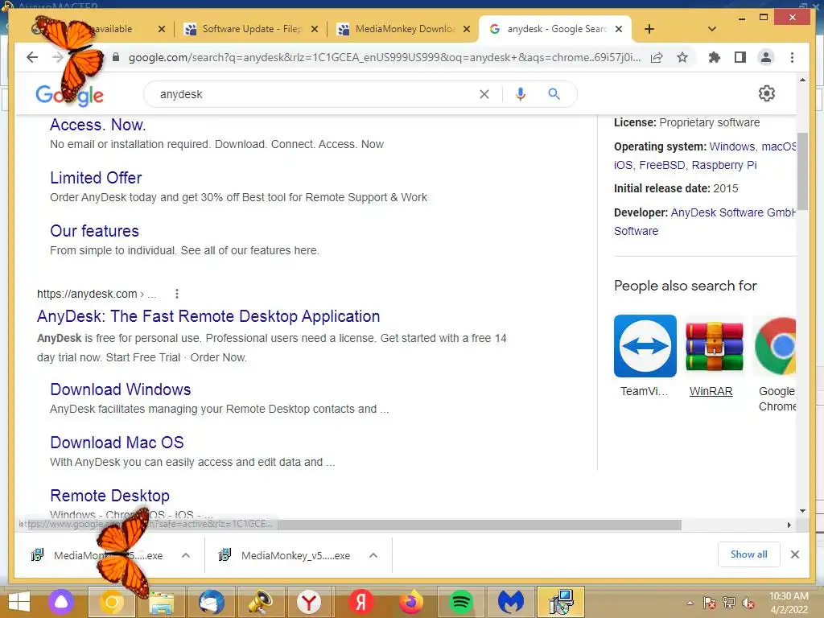The image size is (824, 618).
Task: Open Our features link
Action: (95, 231)
